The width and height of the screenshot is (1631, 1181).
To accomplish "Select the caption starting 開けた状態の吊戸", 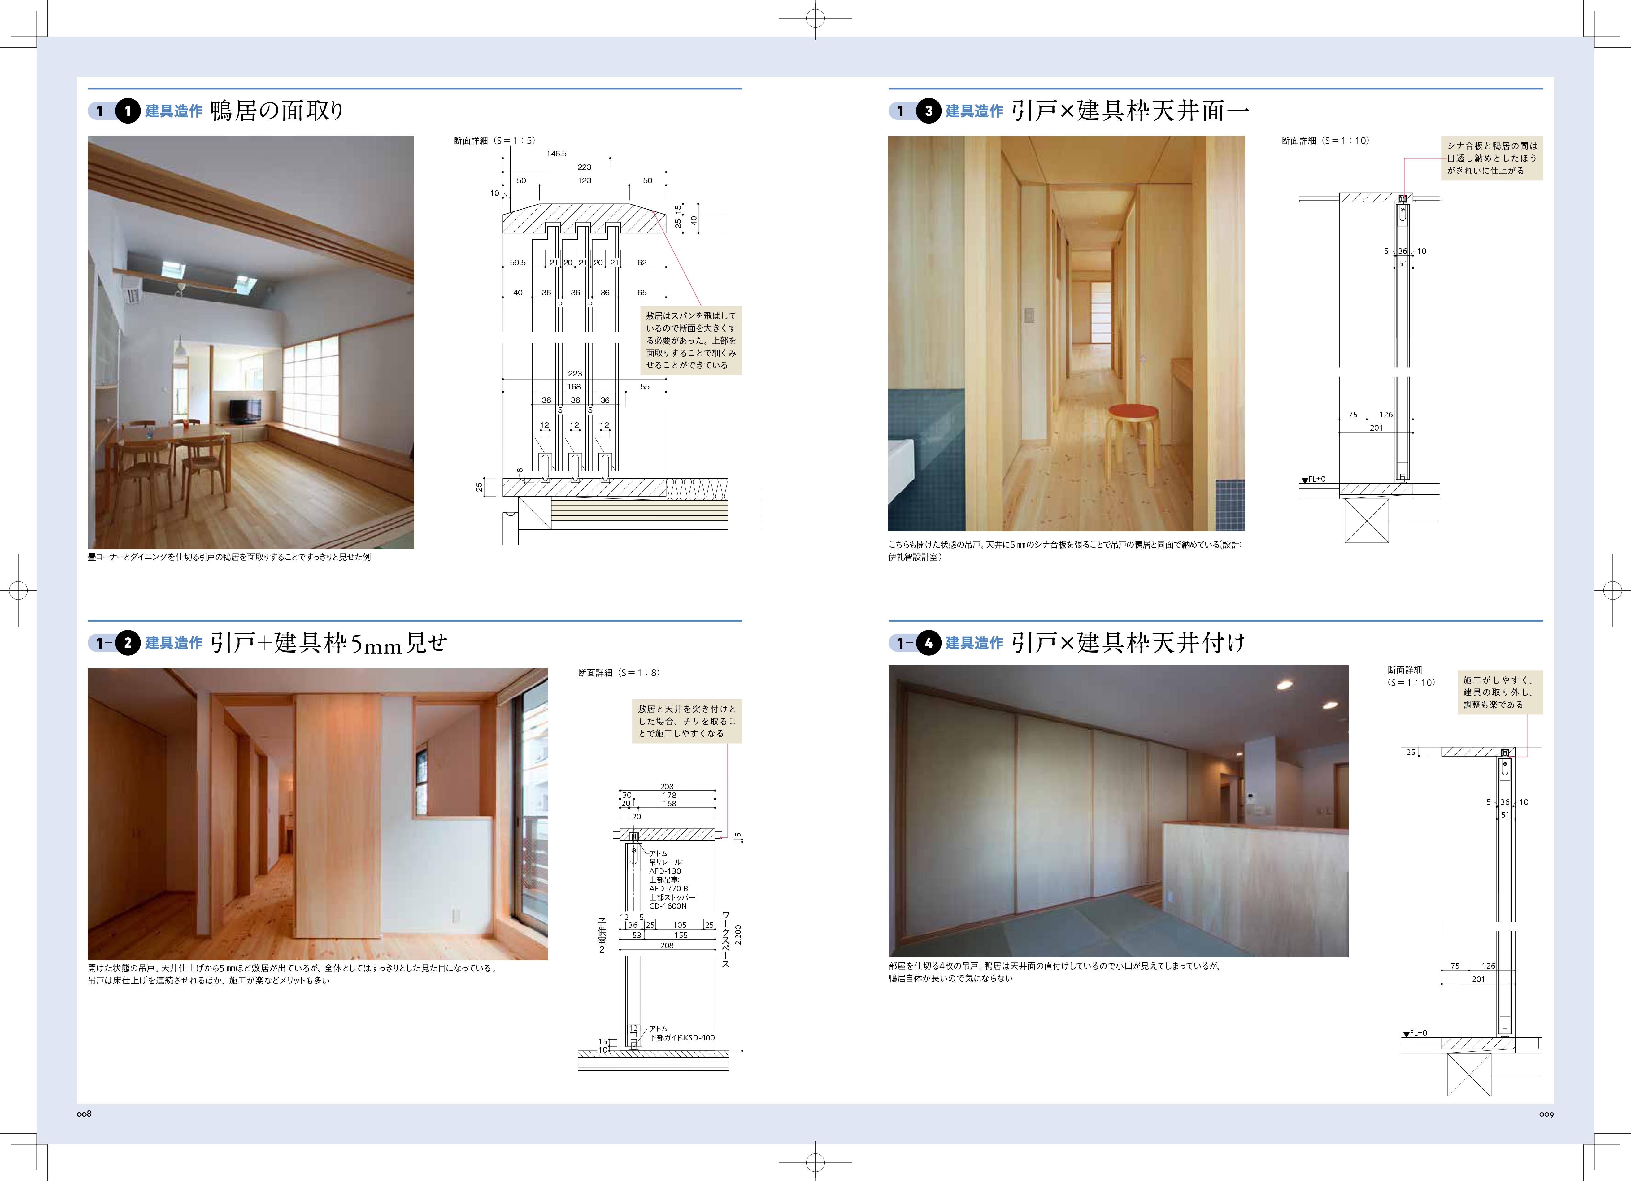I will (293, 975).
